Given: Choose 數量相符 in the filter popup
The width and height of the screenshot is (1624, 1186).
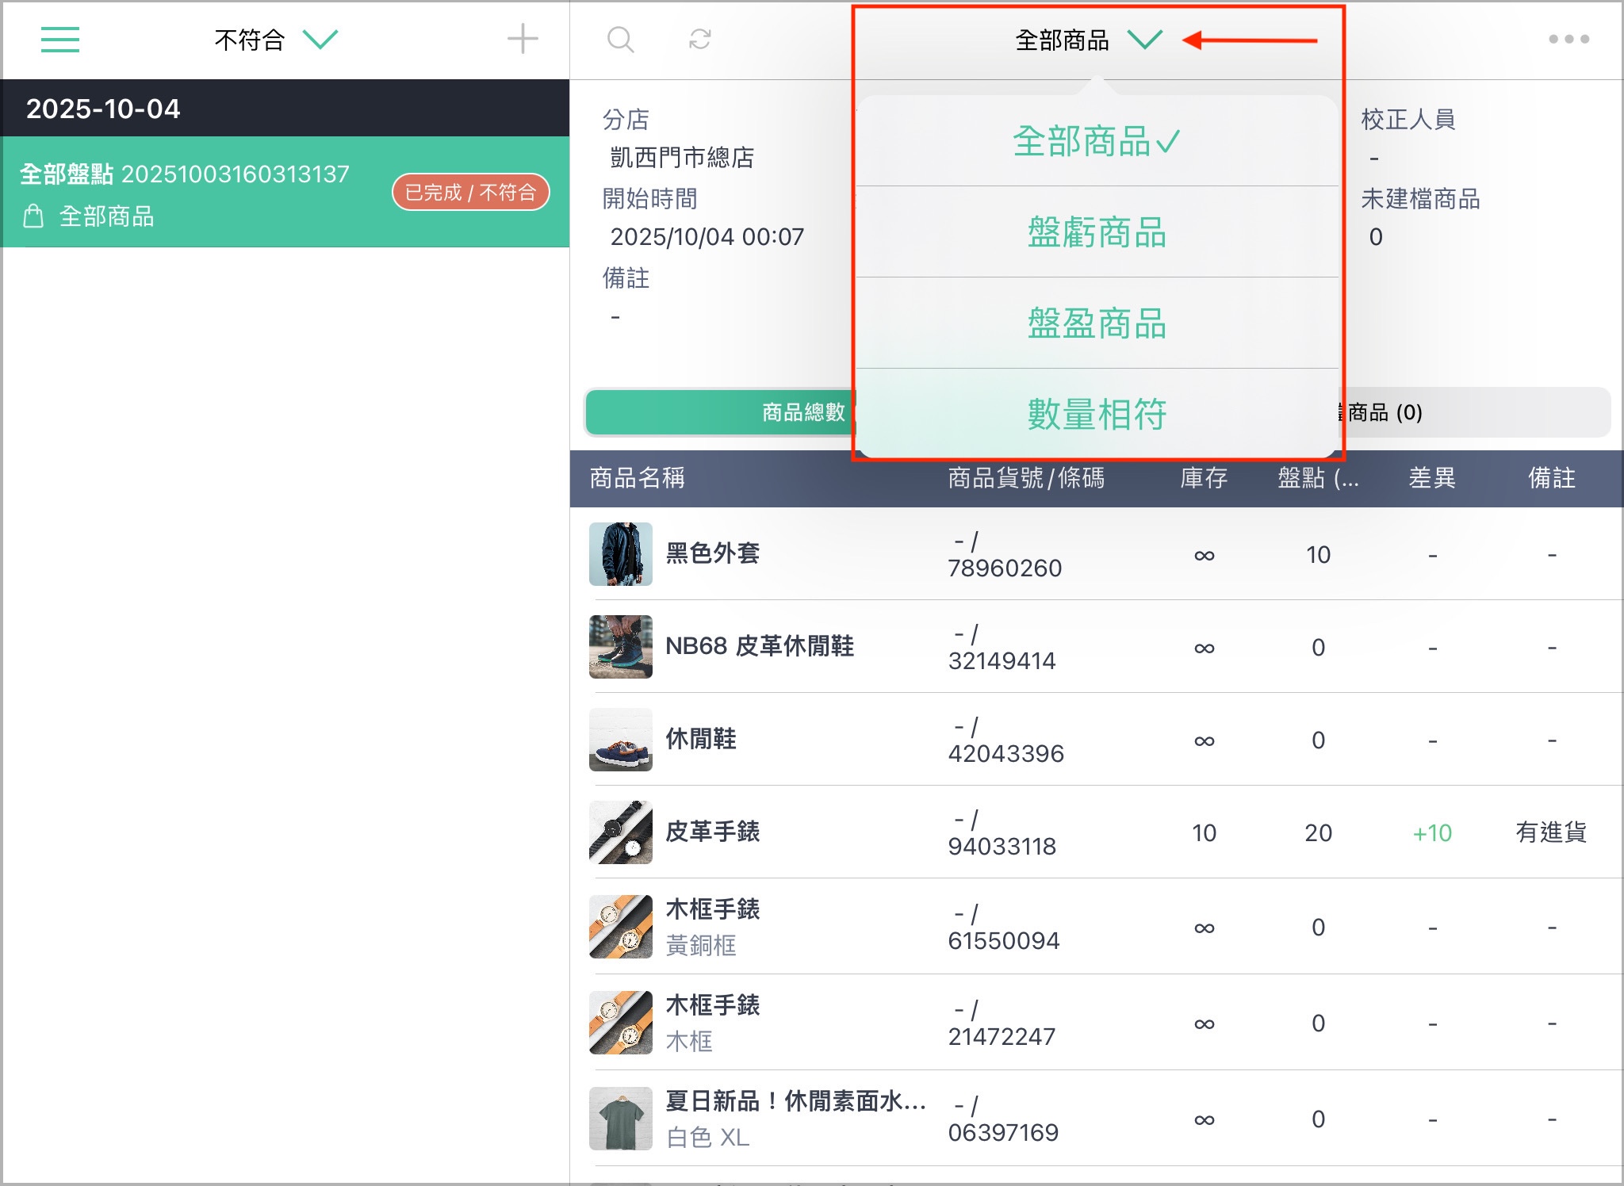Looking at the screenshot, I should pyautogui.click(x=1097, y=414).
